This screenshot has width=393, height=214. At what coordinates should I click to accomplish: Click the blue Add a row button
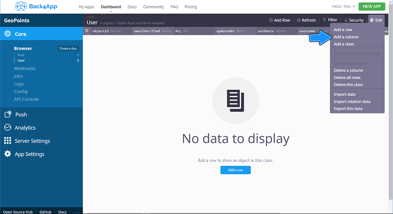[235, 170]
